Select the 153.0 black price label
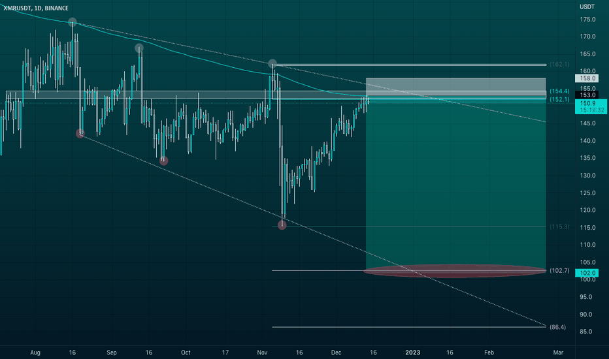 tap(587, 95)
